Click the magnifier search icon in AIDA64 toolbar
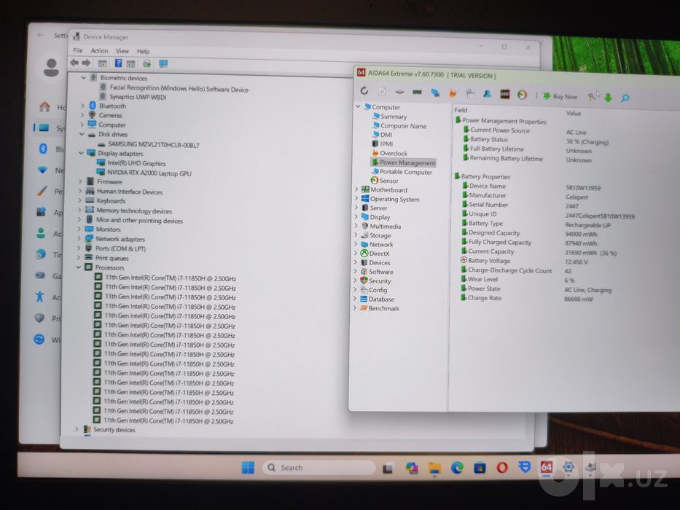The height and width of the screenshot is (510, 680). pyautogui.click(x=625, y=98)
